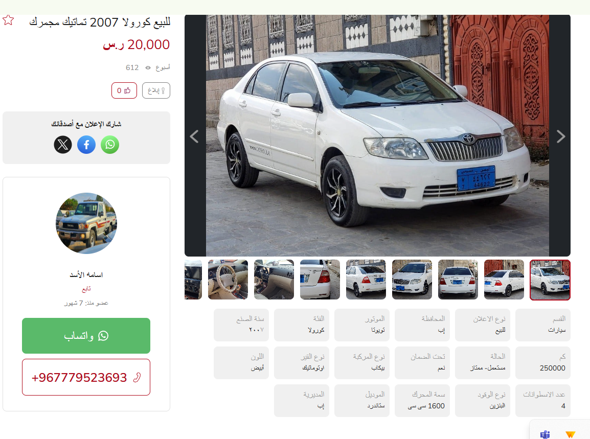Share ad on WhatsApp icon
590x439 pixels.
point(110,145)
